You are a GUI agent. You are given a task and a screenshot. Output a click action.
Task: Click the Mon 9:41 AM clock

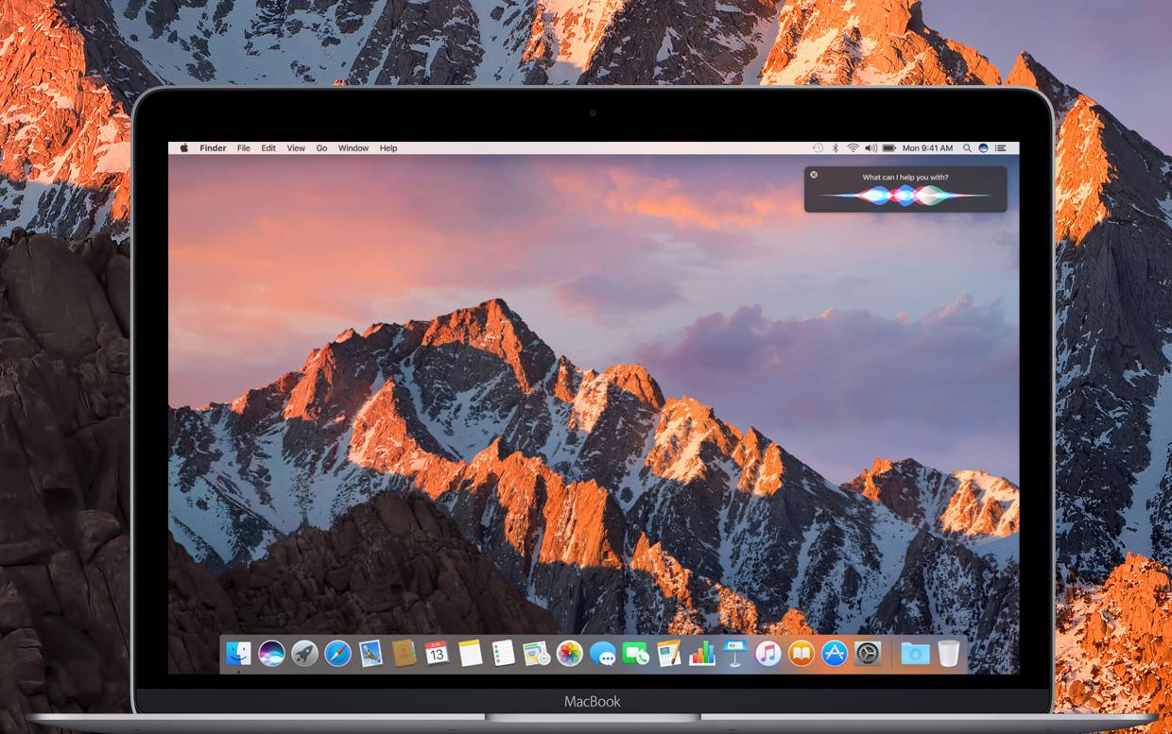click(927, 148)
